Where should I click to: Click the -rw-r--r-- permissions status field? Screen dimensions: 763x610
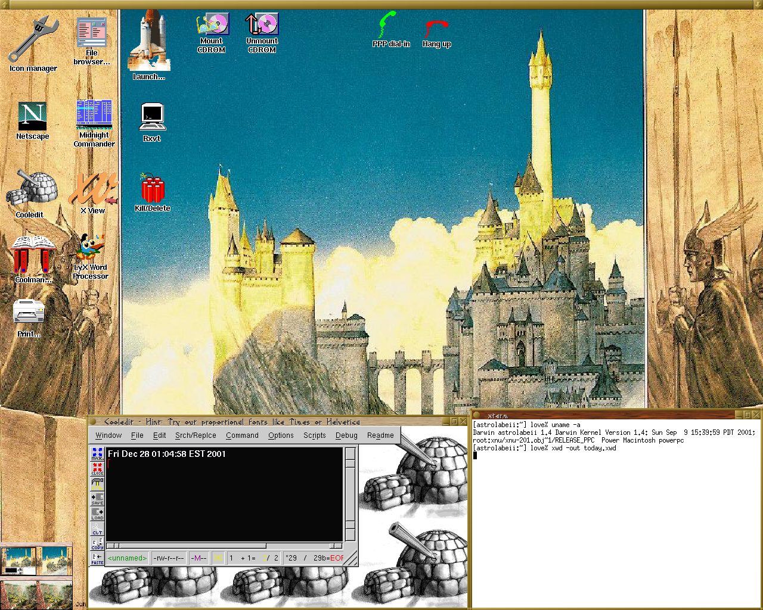coord(169,558)
